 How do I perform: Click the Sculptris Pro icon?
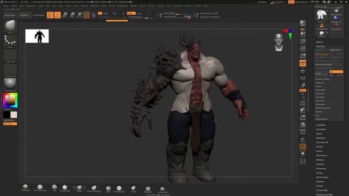tap(94, 15)
